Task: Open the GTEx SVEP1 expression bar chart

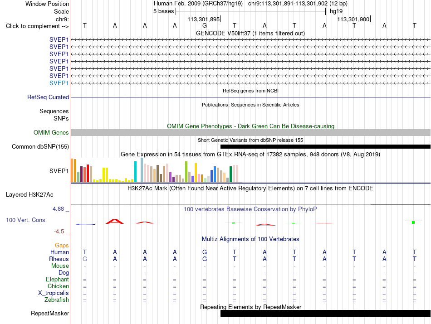Action: [155, 170]
